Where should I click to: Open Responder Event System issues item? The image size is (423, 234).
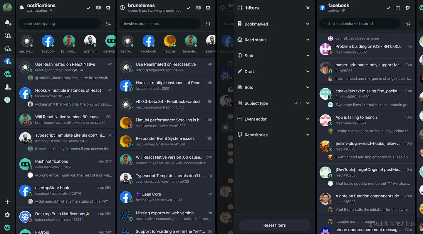pos(166,141)
